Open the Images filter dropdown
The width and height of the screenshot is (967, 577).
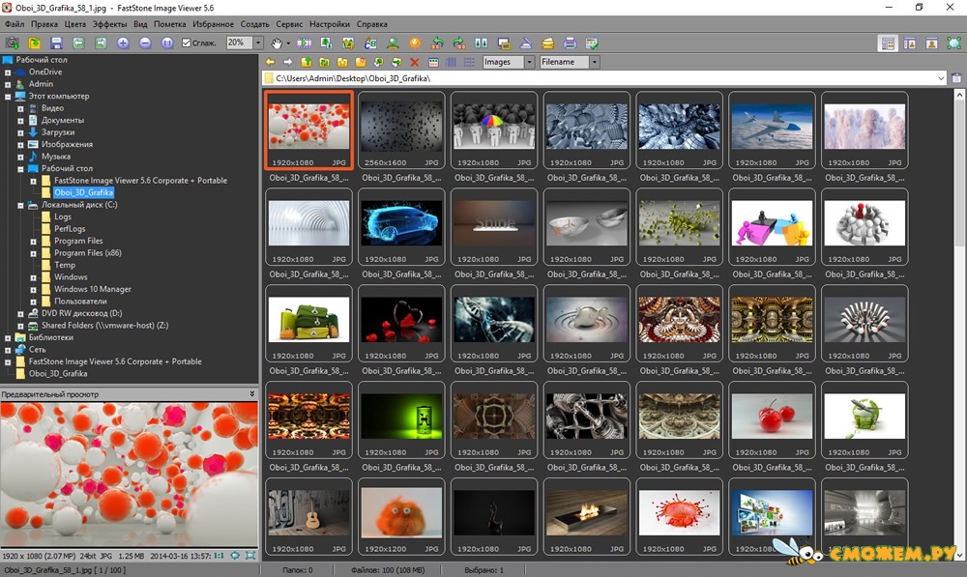[x=529, y=62]
